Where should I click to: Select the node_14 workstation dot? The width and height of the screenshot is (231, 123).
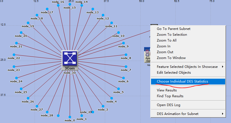[82, 6]
